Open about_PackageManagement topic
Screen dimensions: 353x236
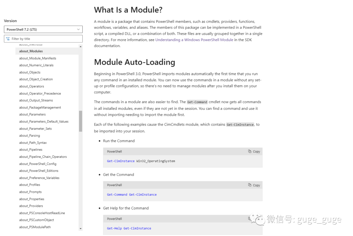(x=40, y=108)
